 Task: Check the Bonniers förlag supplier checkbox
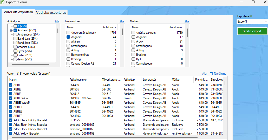[x=68, y=55]
